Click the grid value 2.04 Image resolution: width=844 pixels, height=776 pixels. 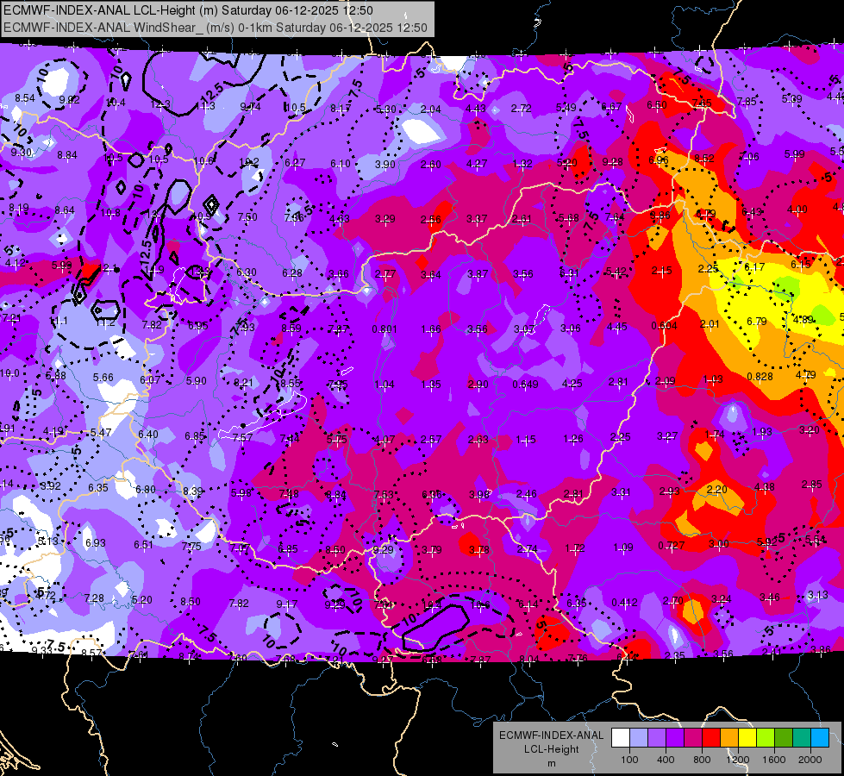(x=430, y=110)
